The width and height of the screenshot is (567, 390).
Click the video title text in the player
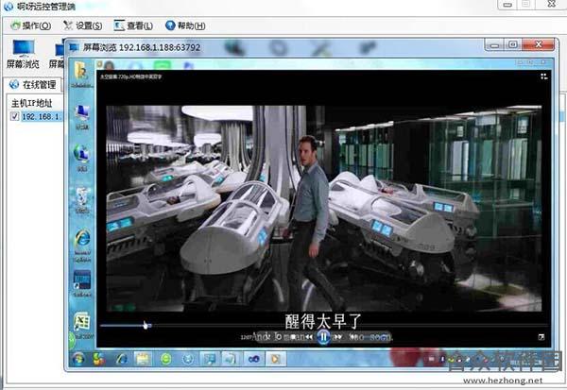[131, 76]
